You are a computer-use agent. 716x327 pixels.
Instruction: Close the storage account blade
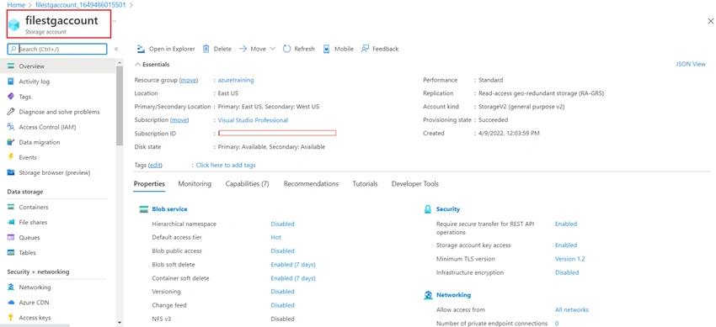pyautogui.click(x=710, y=21)
